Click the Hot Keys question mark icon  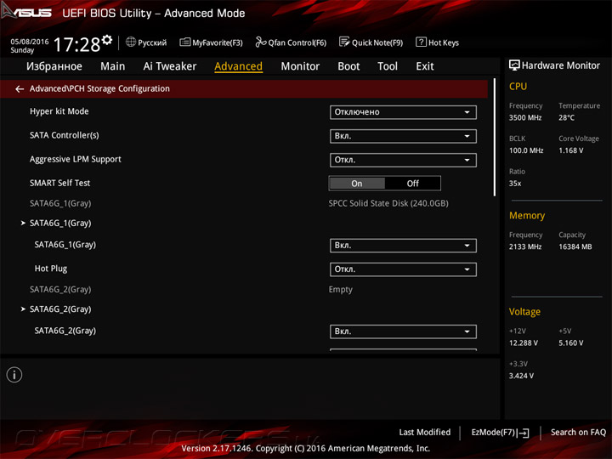click(x=421, y=42)
